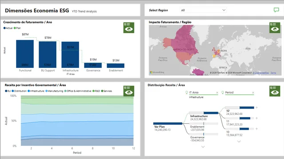Click the Infrastructure legend item in area chart
The width and height of the screenshot is (284, 159).
36,91
